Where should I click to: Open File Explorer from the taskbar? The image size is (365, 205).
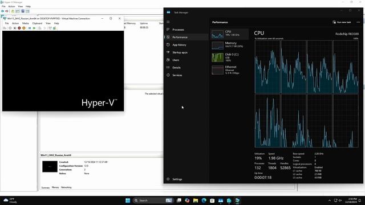(x=196, y=200)
